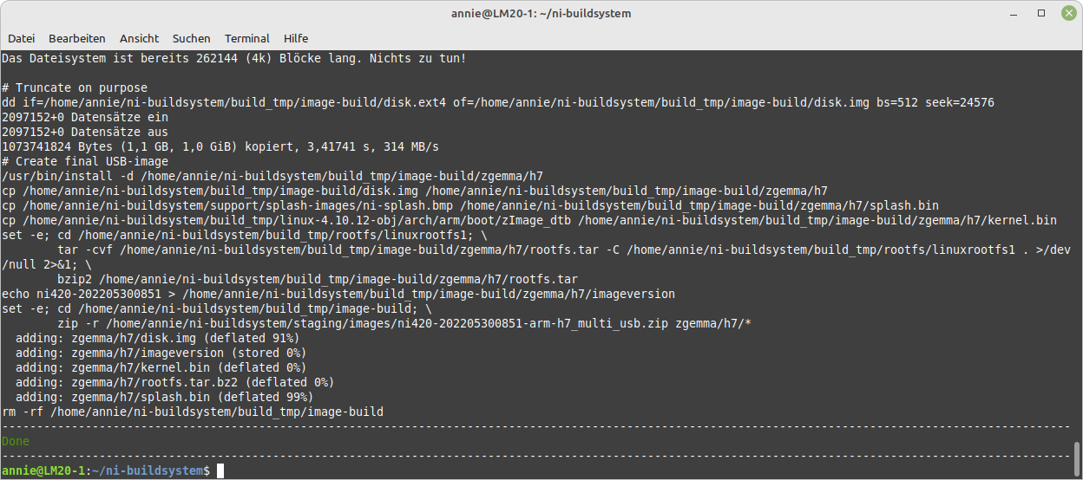This screenshot has width=1083, height=480.
Task: Open the Datei menu
Action: [x=22, y=38]
